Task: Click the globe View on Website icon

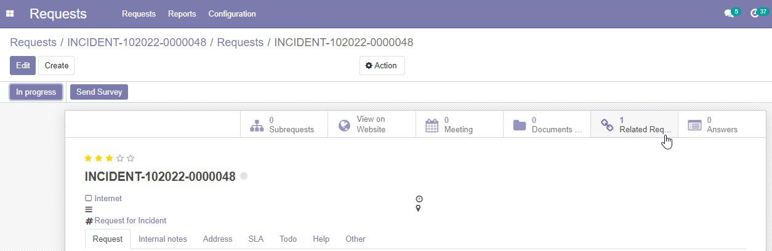Action: pyautogui.click(x=345, y=125)
